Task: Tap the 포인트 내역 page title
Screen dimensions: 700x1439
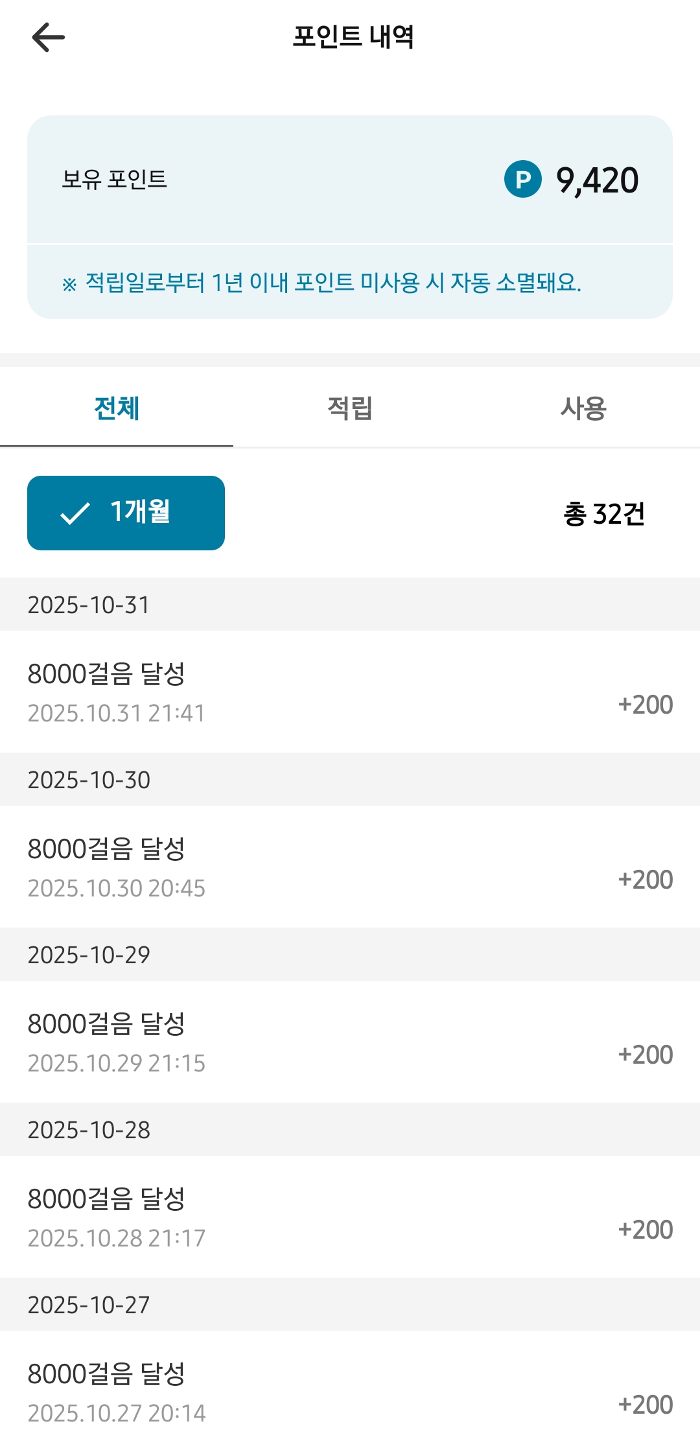Action: (353, 37)
